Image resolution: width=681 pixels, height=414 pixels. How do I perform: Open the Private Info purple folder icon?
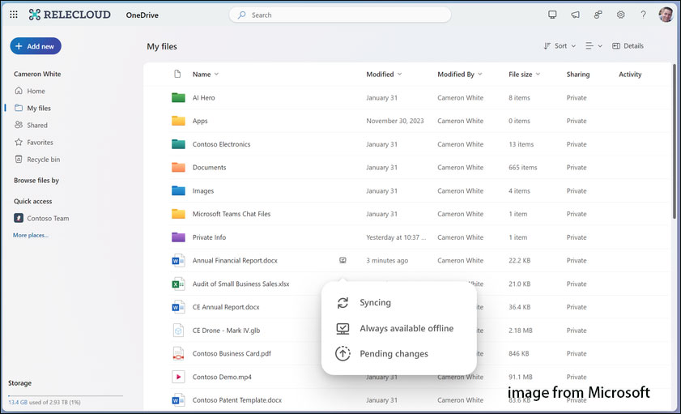[178, 237]
